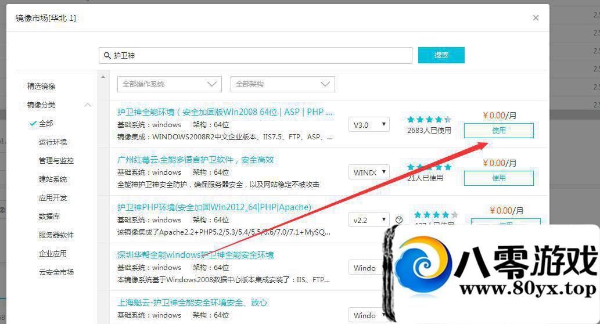600x324 pixels.
Task: Open the WIND version dropdown for 广州红莓云
Action: tap(369, 172)
